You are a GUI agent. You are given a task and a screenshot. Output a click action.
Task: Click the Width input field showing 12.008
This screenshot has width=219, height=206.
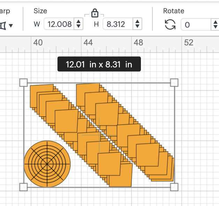(x=59, y=24)
